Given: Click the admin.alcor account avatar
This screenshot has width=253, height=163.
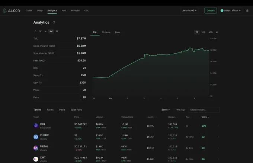Looking at the screenshot, I should click(222, 11).
